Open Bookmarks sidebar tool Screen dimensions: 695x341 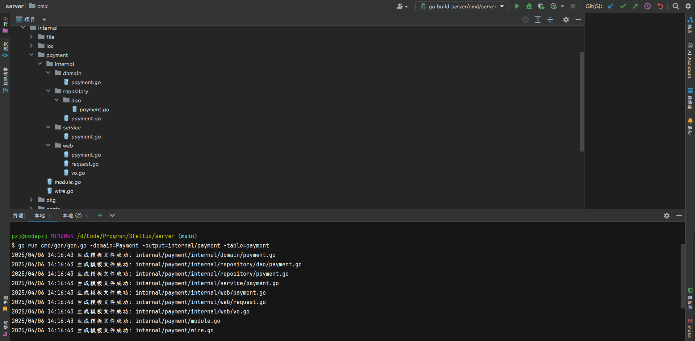(x=5, y=304)
